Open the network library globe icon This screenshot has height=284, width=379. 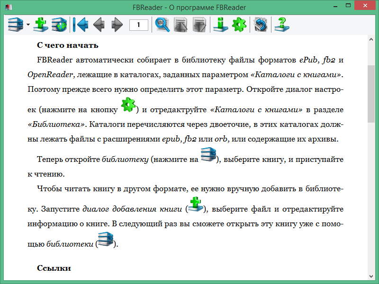point(59,25)
